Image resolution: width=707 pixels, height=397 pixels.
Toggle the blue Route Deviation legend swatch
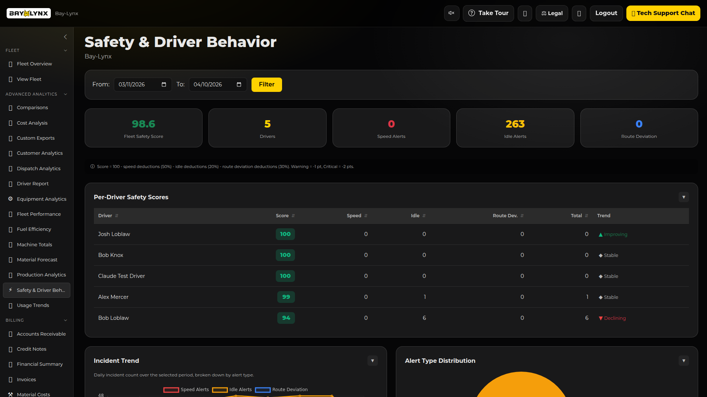263,390
